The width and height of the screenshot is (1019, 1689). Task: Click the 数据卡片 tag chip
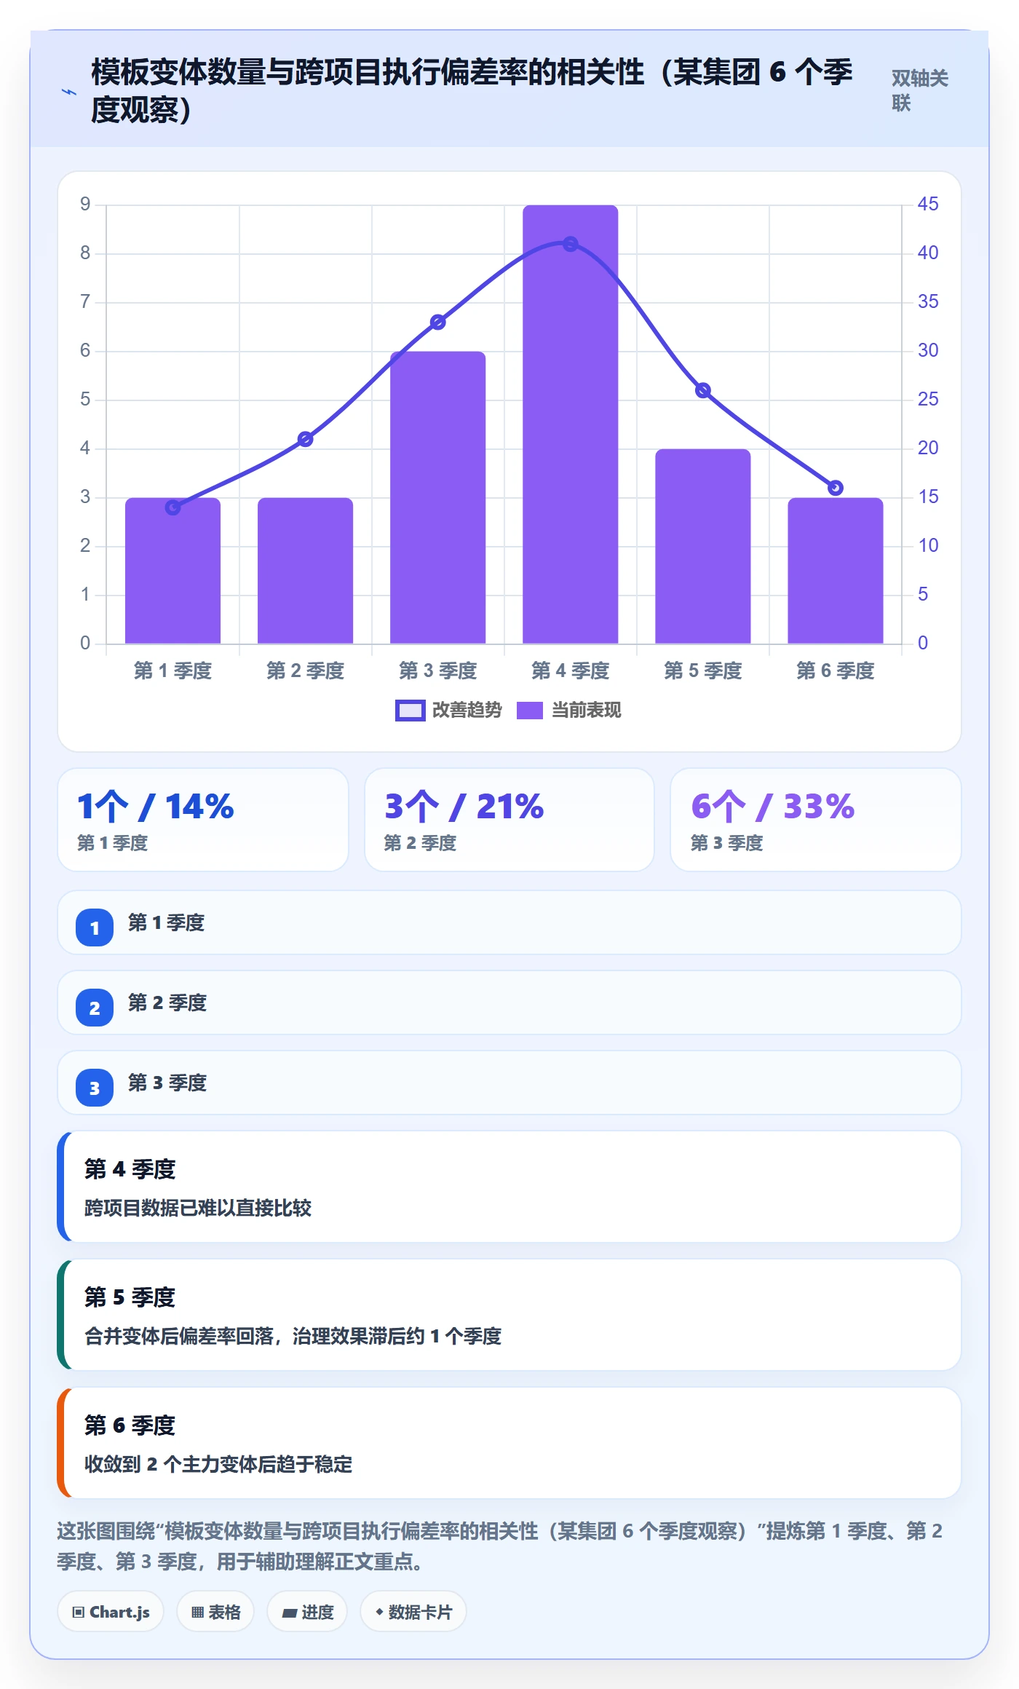413,1612
